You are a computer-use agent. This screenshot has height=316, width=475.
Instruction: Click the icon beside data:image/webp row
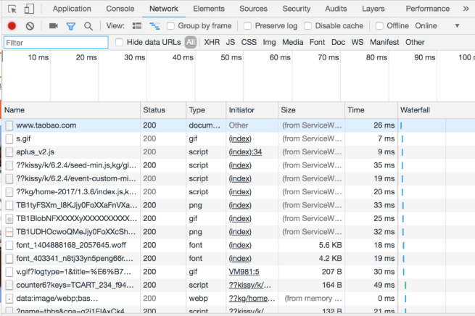(9, 299)
